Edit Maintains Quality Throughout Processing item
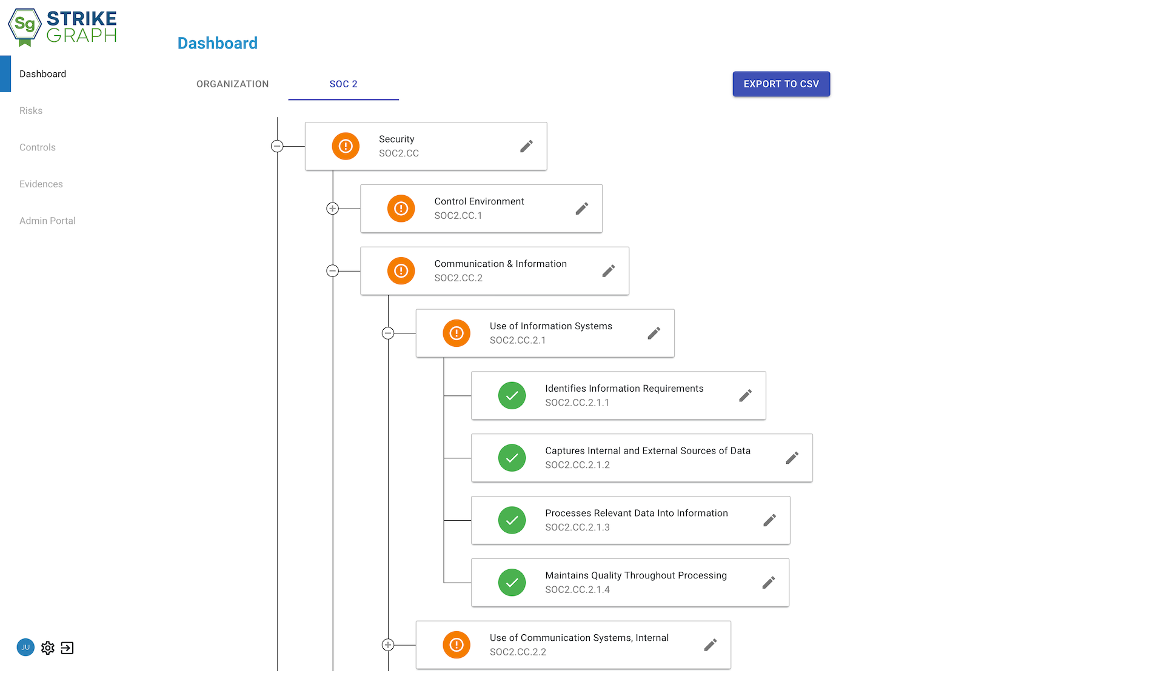The height and width of the screenshot is (676, 1164). 768,583
